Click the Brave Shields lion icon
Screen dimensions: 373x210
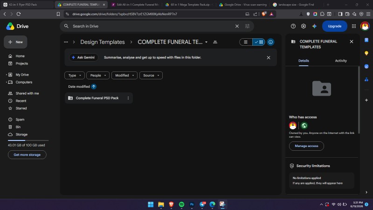[263, 14]
